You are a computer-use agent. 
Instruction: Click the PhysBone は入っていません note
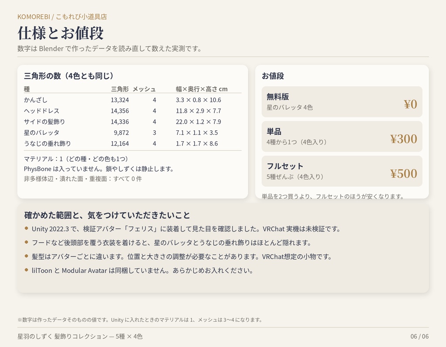[x=99, y=169]
